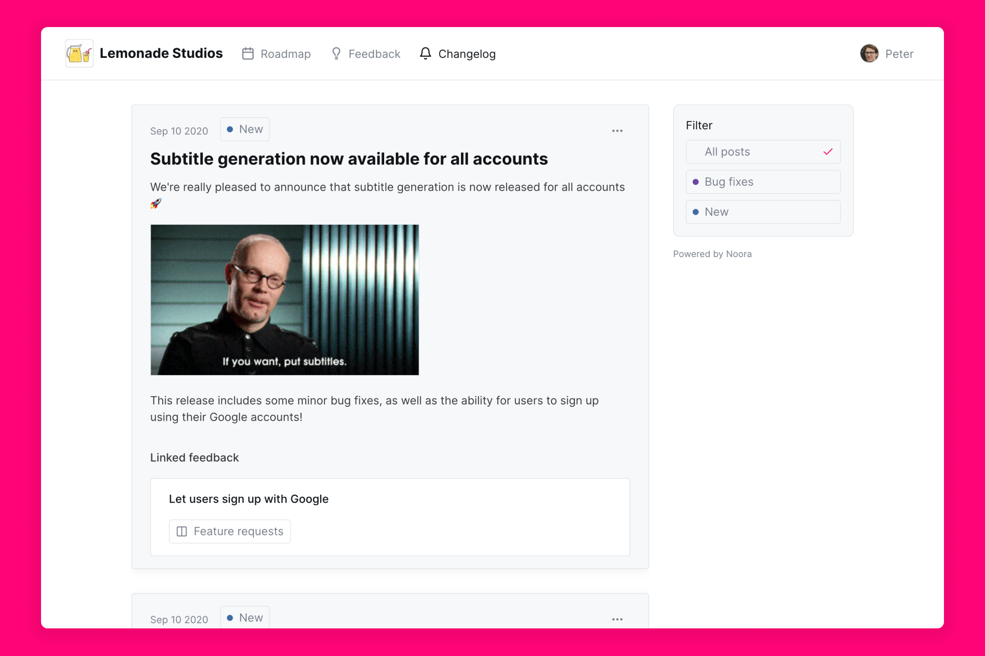Open the first post's three-dot options menu
This screenshot has height=656, width=985.
click(617, 131)
